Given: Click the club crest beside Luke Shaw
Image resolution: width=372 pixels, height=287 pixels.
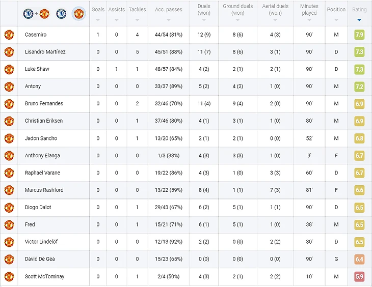Looking at the screenshot, I should [x=9, y=69].
